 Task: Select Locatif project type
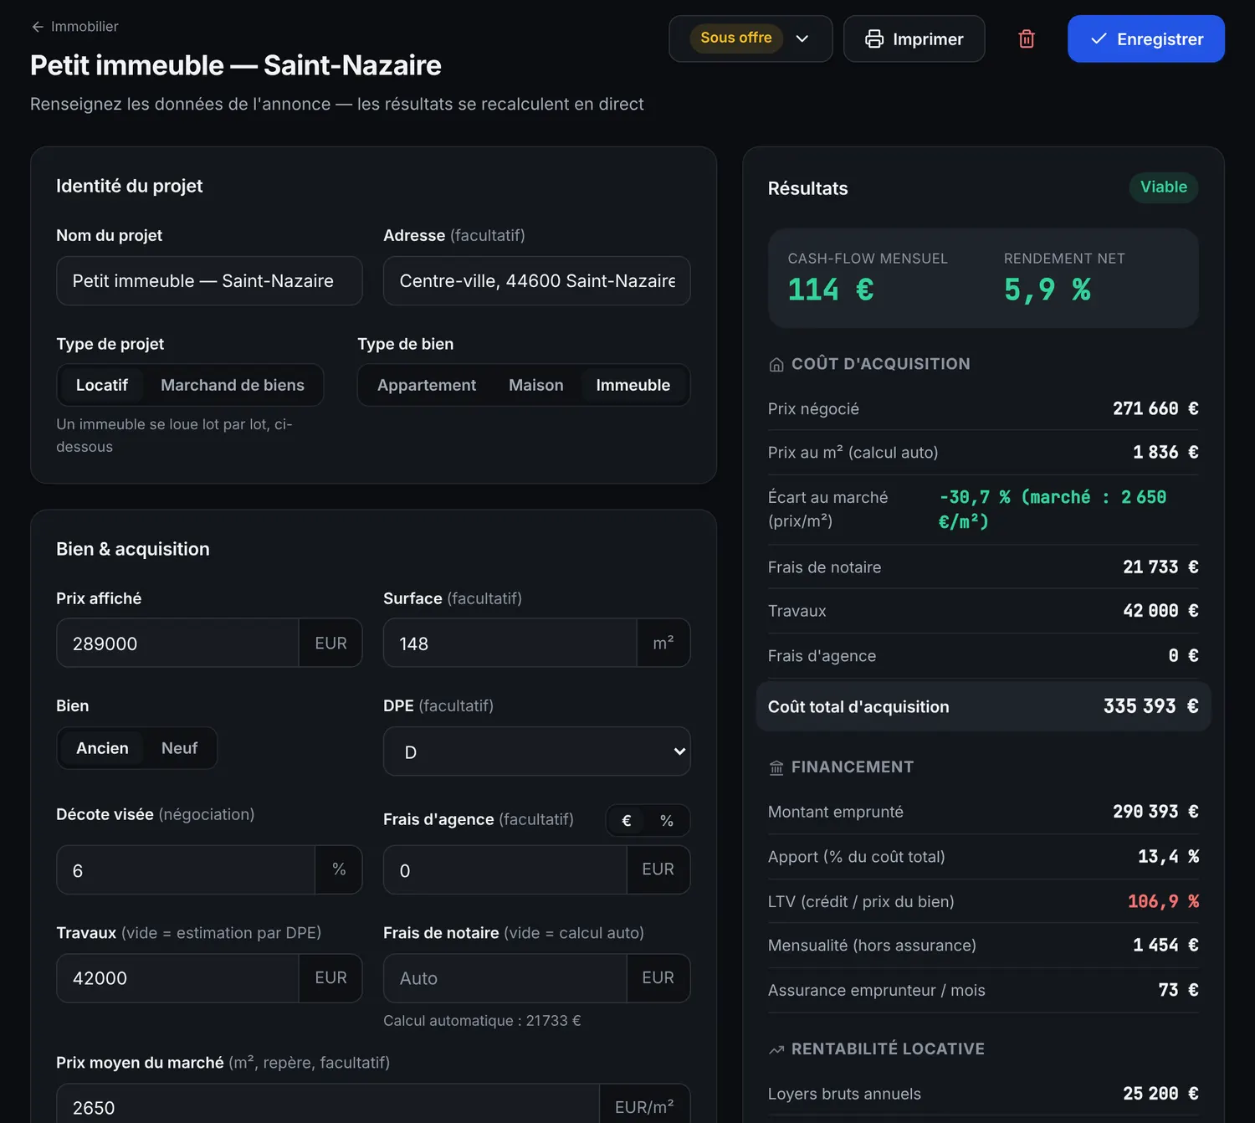click(102, 385)
